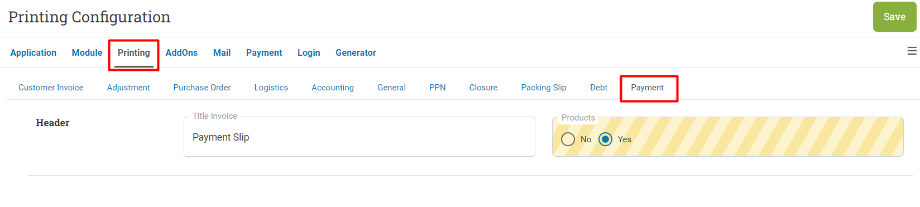Select the Yes radio button for Products
The height and width of the screenshot is (207, 920).
click(x=605, y=139)
